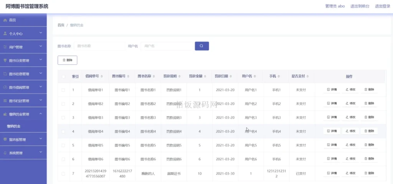This screenshot has height=184, width=393.
Task: Click 首页 in the breadcrumb
Action: pyautogui.click(x=61, y=25)
